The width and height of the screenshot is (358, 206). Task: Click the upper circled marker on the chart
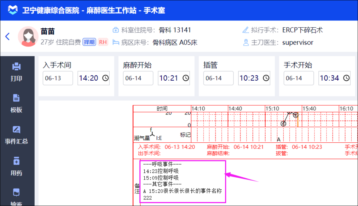296,115
